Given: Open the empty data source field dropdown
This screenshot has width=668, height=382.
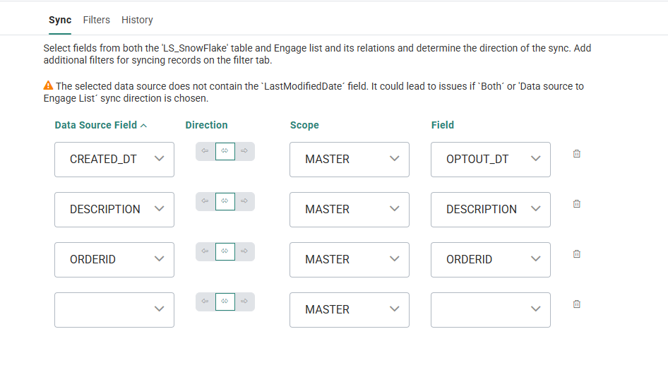Looking at the screenshot, I should tap(114, 310).
